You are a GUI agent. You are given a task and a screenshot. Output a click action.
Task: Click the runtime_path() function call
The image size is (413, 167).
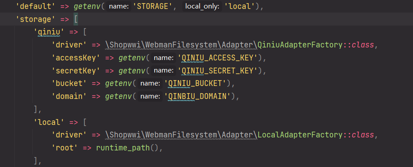128,148
